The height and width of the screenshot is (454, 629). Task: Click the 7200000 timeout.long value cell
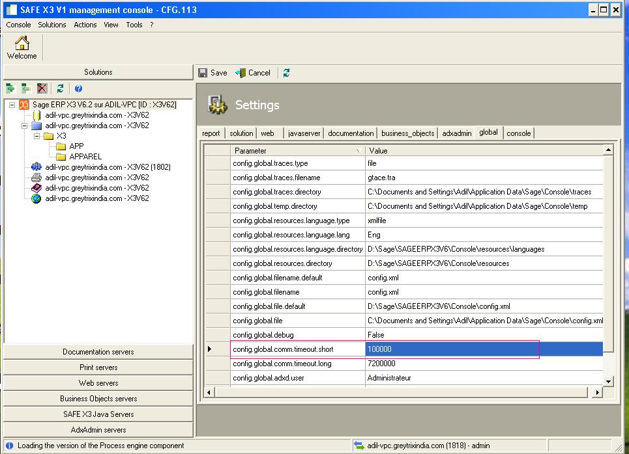tap(484, 364)
